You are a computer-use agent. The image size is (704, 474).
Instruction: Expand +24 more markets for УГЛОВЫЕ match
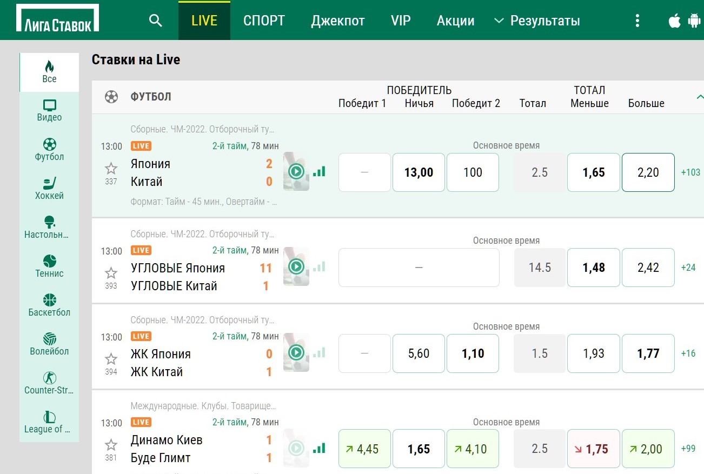point(688,268)
